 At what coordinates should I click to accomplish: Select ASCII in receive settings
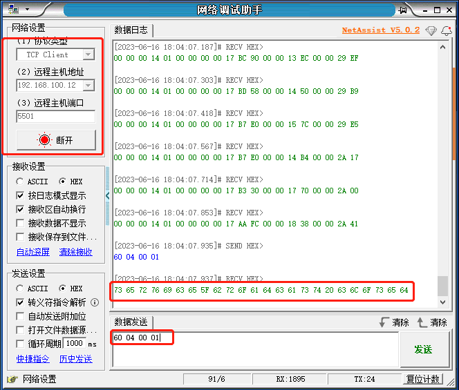pyautogui.click(x=32, y=182)
